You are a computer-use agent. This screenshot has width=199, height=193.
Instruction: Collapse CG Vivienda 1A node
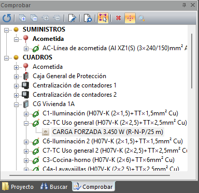click(x=16, y=105)
